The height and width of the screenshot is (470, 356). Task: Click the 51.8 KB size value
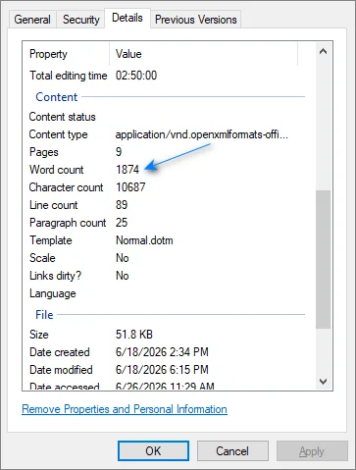point(134,335)
